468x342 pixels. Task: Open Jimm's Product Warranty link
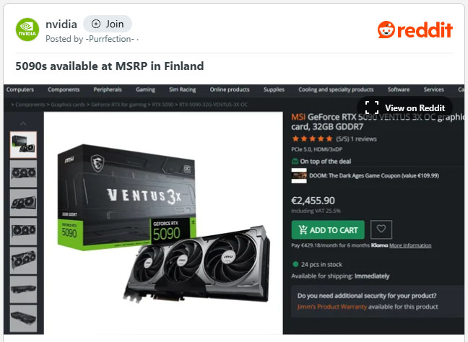pyautogui.click(x=332, y=307)
